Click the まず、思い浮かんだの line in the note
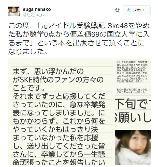The image size is (158, 167). pos(48,71)
